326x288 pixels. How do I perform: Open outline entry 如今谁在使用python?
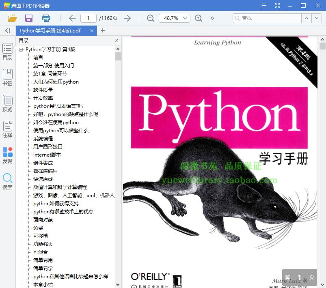pyautogui.click(x=56, y=123)
